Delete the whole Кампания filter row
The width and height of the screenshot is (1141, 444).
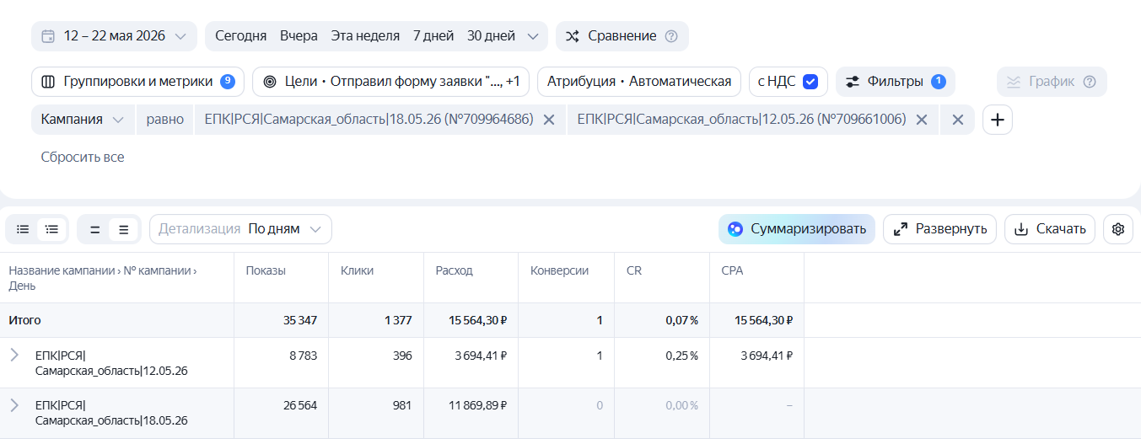coord(958,120)
